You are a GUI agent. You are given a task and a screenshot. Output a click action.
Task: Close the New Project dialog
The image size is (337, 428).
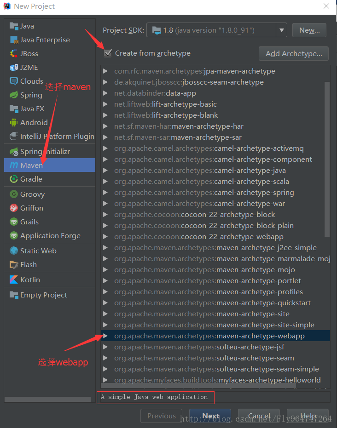(326, 6)
